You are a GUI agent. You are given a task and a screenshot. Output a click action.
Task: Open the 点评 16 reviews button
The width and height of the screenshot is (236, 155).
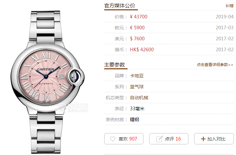click(169, 139)
